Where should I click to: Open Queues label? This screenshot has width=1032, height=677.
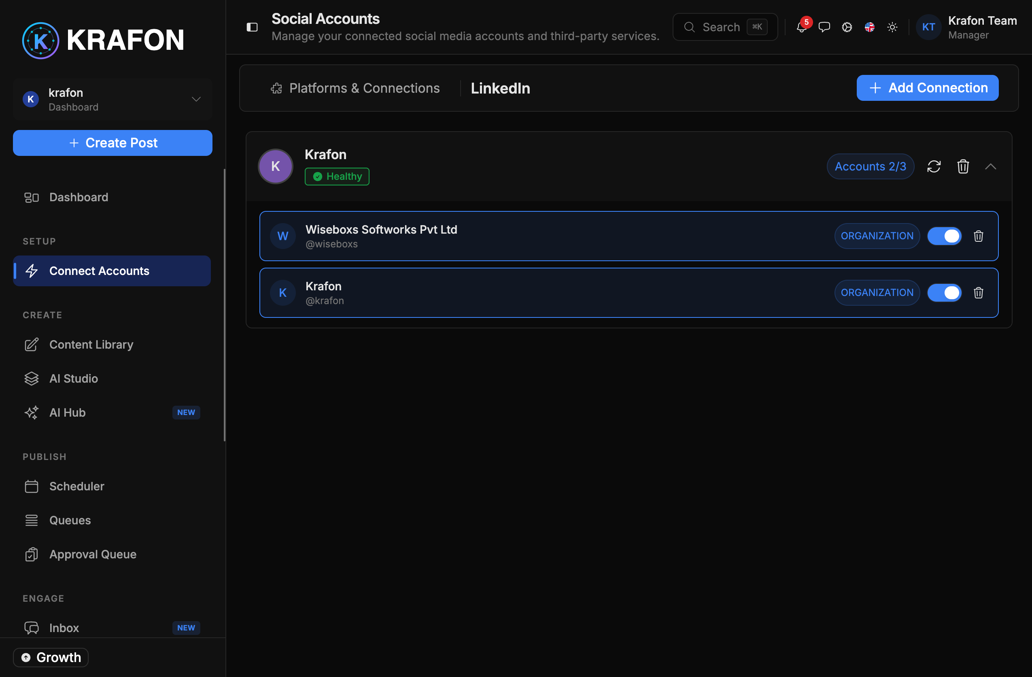(70, 520)
